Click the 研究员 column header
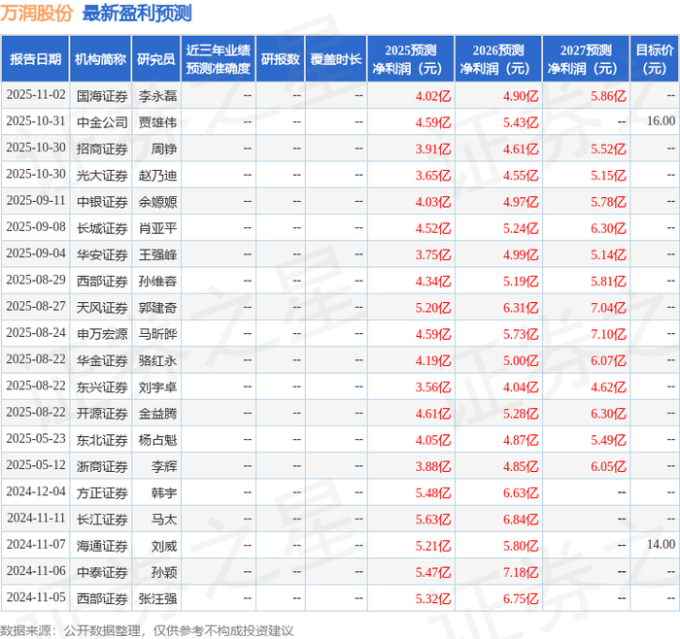The width and height of the screenshot is (680, 639). point(156,59)
